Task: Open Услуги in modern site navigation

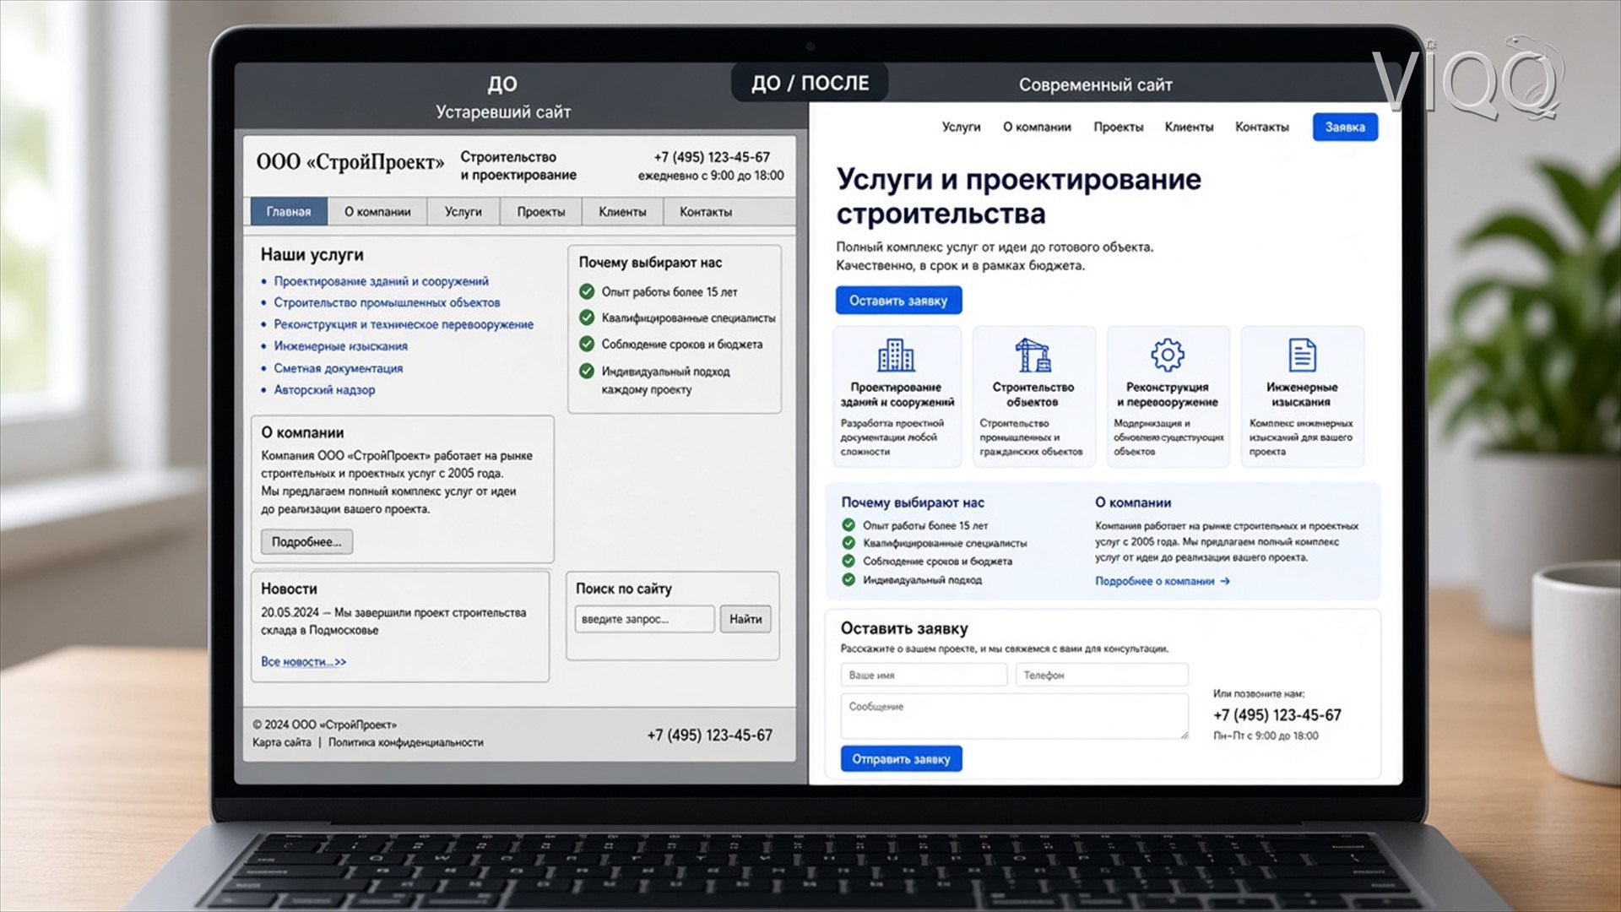Action: click(x=961, y=127)
